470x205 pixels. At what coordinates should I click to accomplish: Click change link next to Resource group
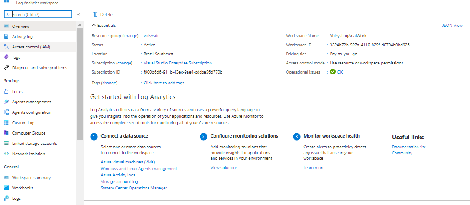click(130, 35)
